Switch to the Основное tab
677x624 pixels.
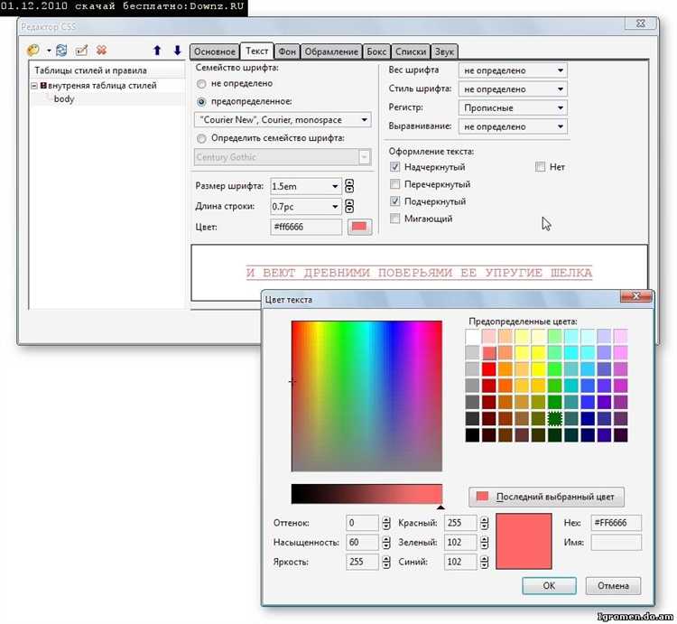(214, 51)
